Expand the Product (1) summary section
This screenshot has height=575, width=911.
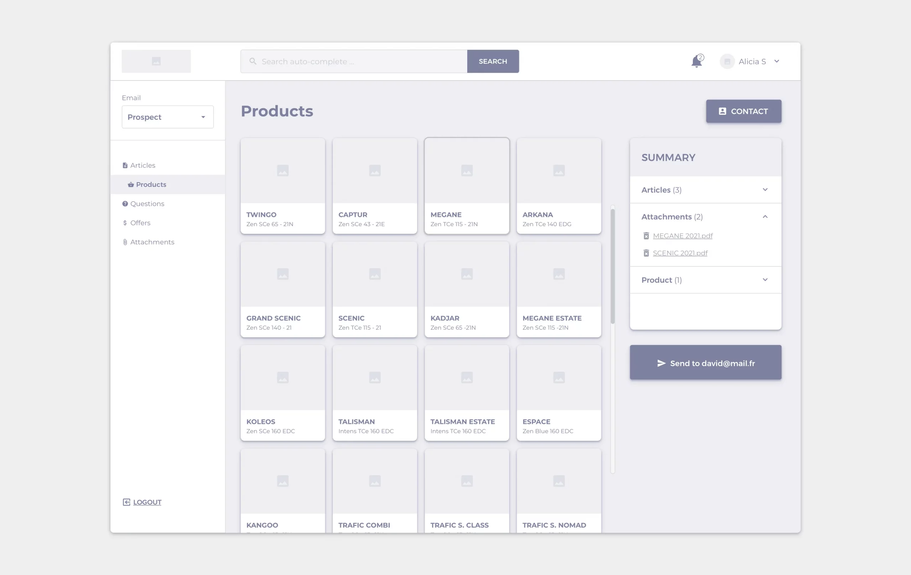tap(765, 280)
